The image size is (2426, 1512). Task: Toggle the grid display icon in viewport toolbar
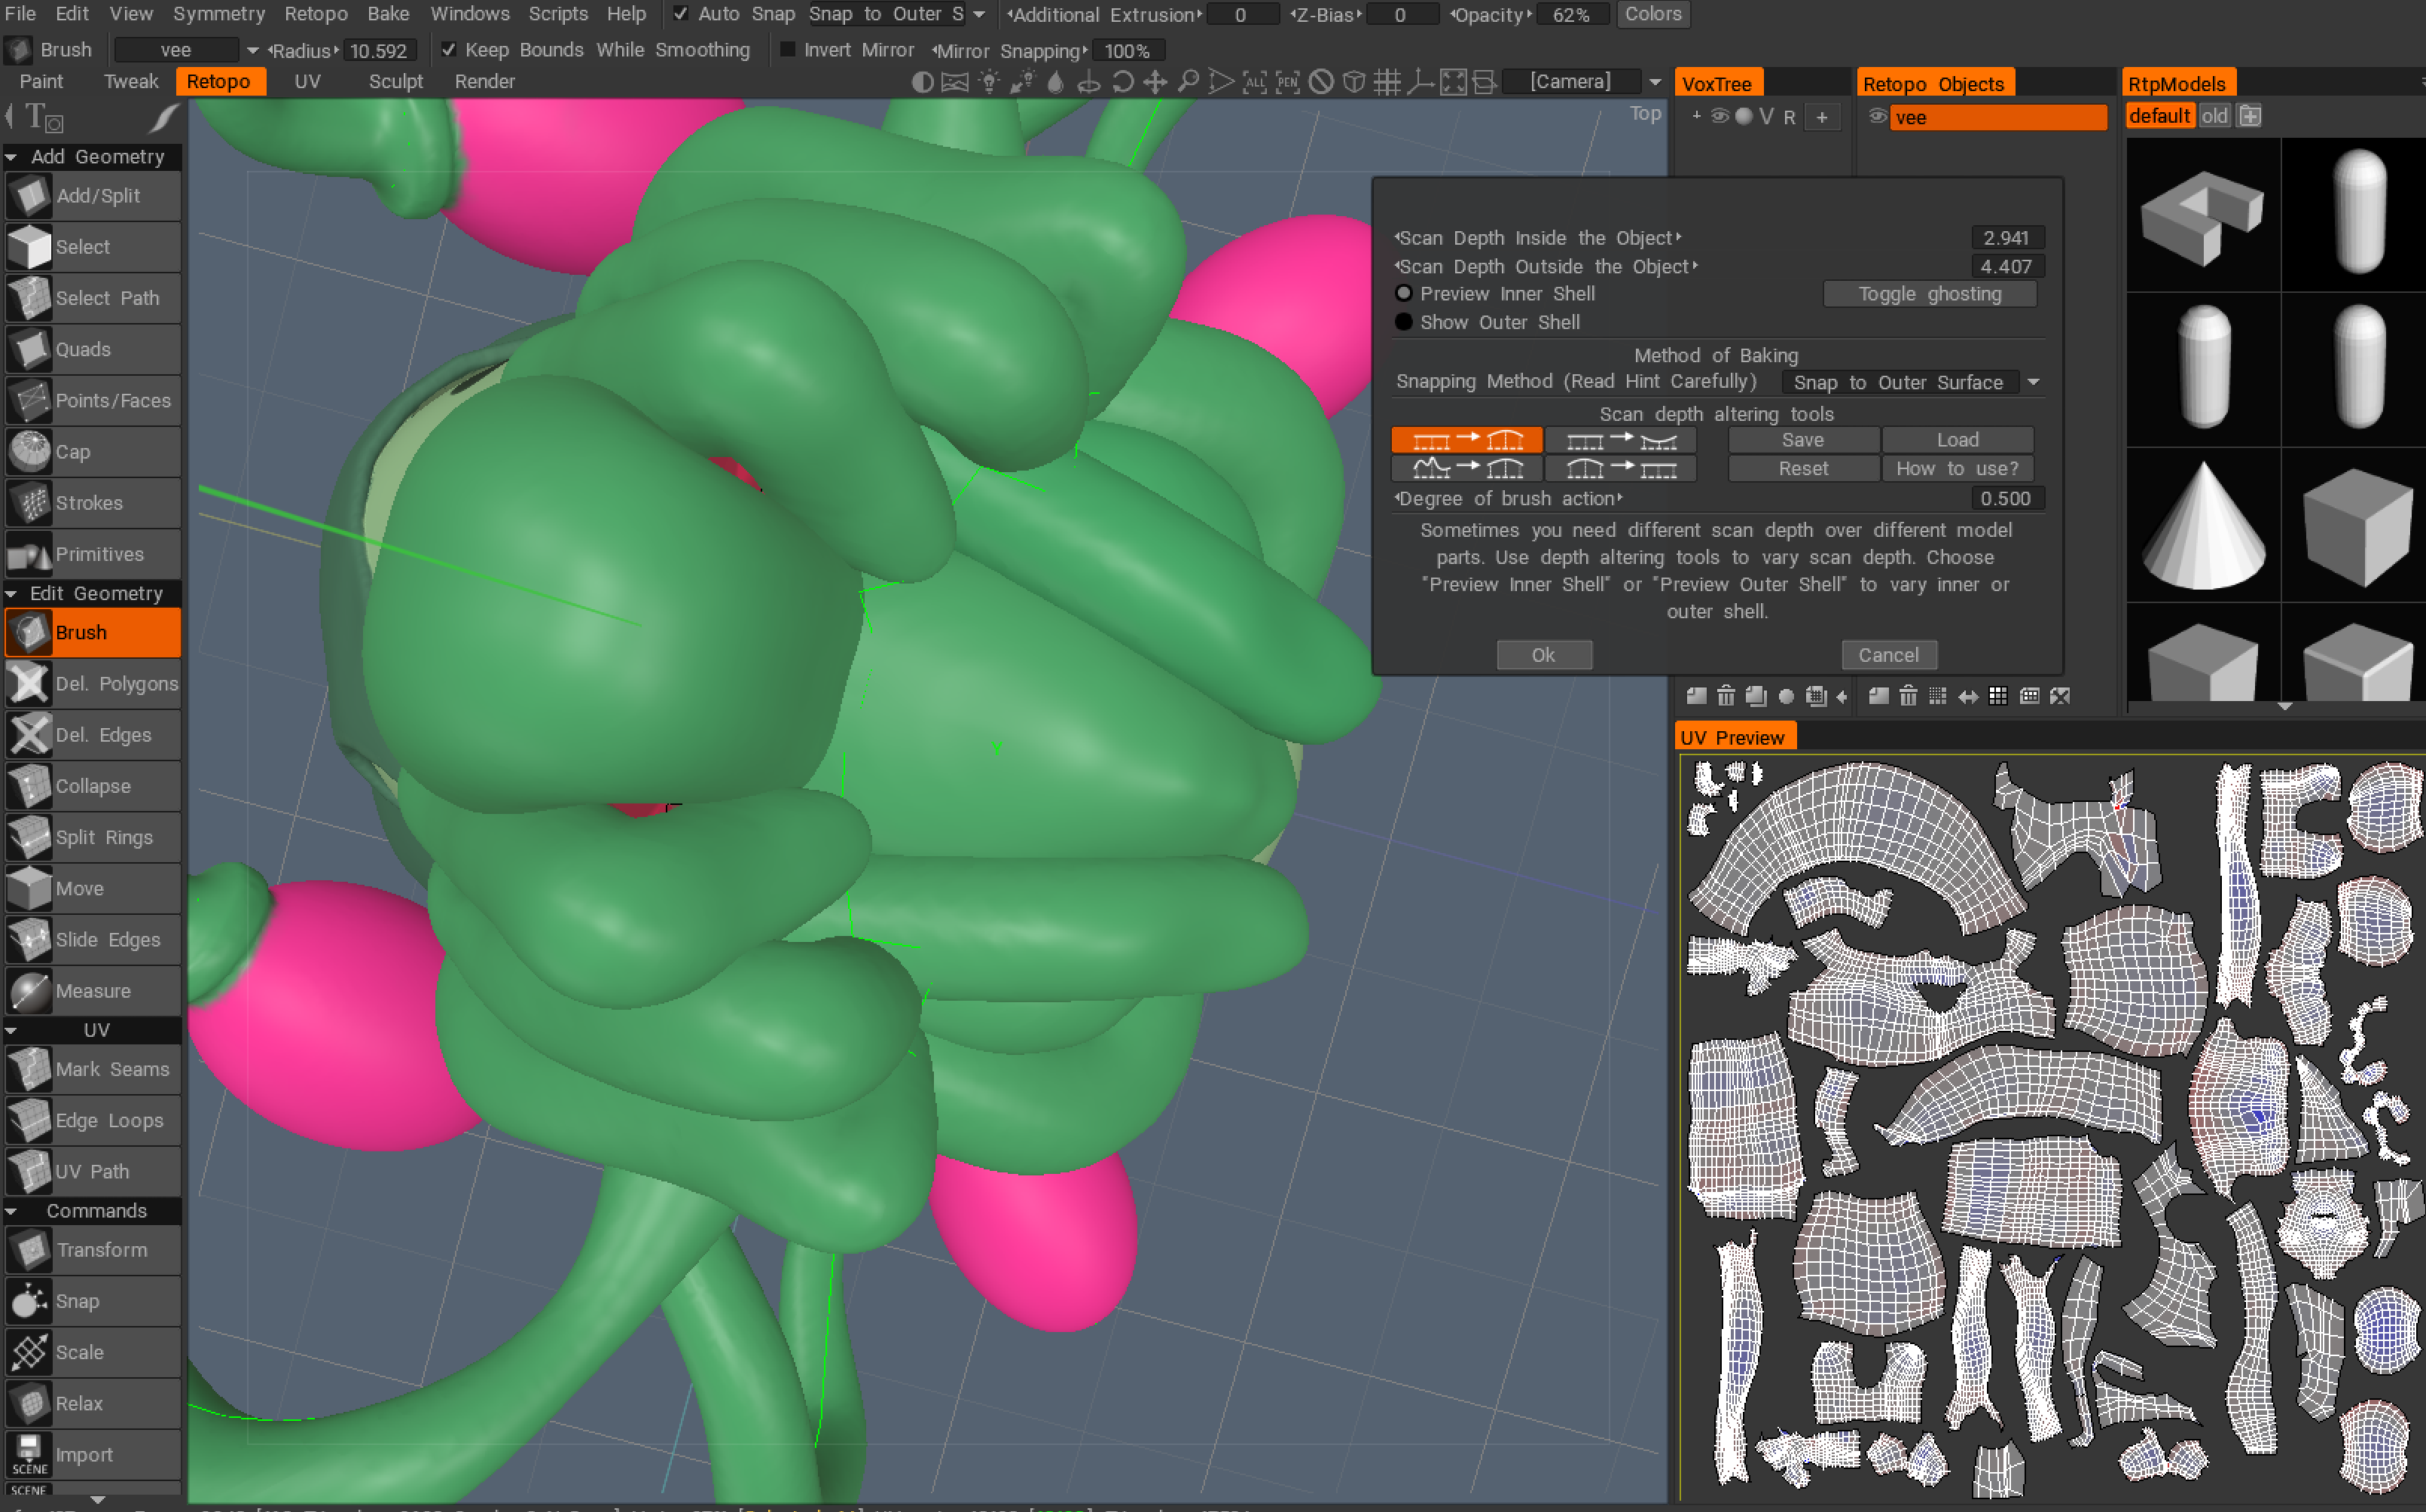1387,82
